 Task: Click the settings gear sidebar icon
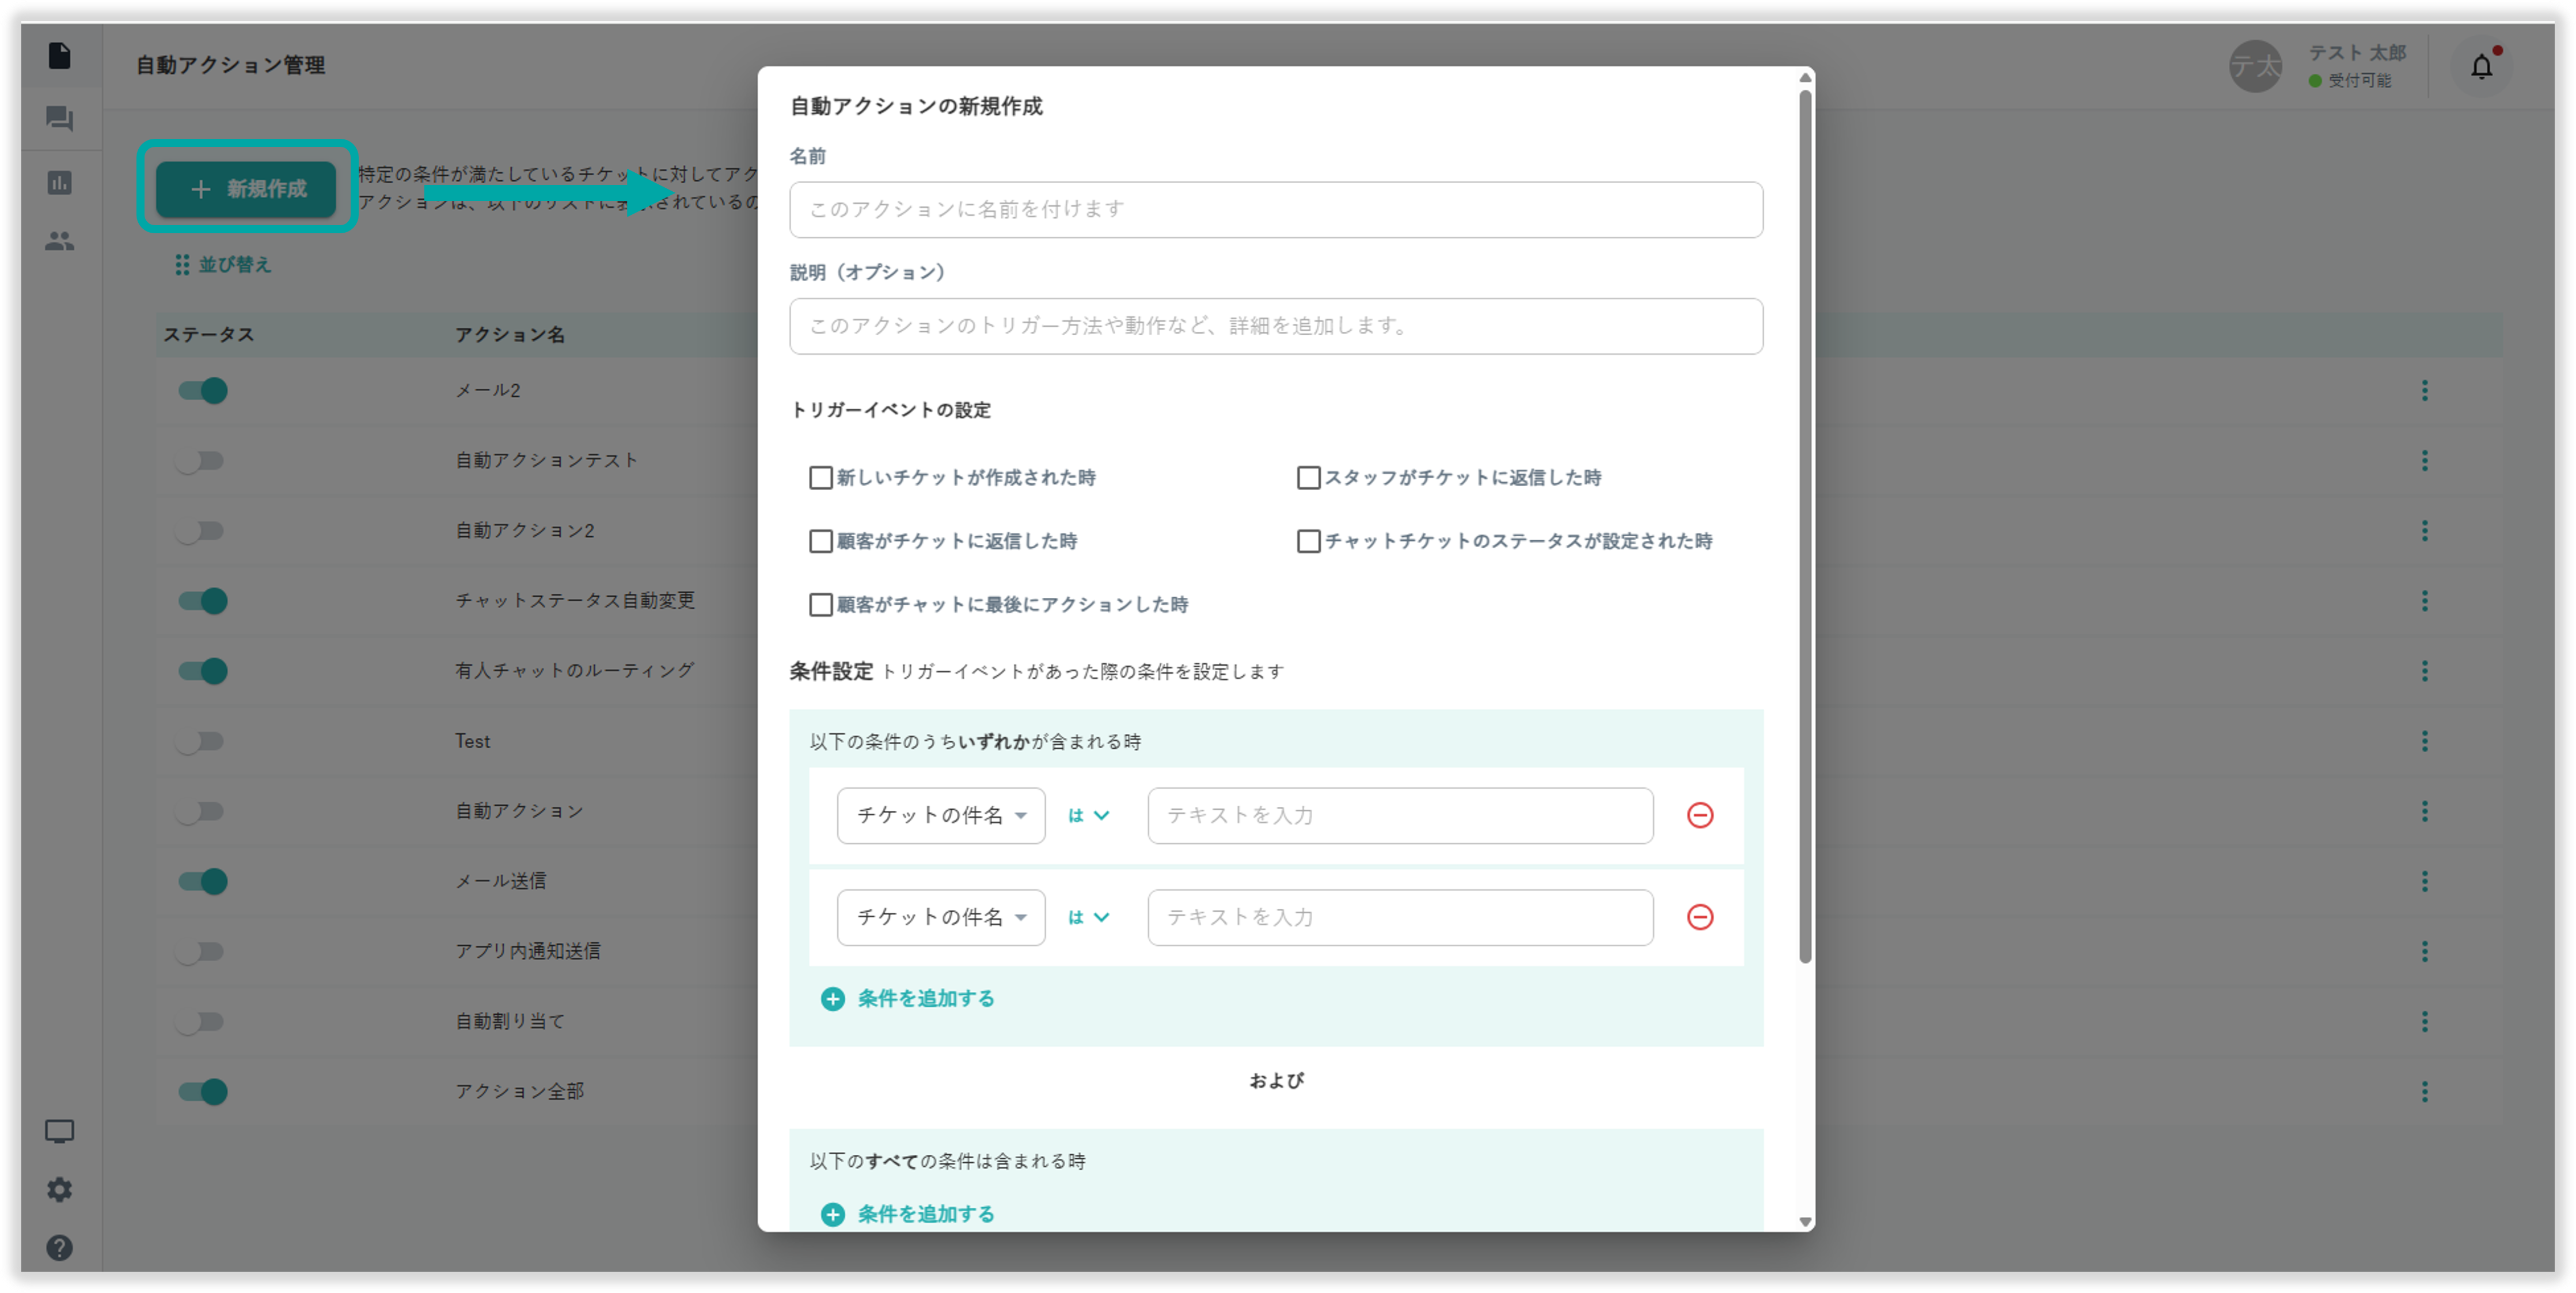[x=59, y=1189]
